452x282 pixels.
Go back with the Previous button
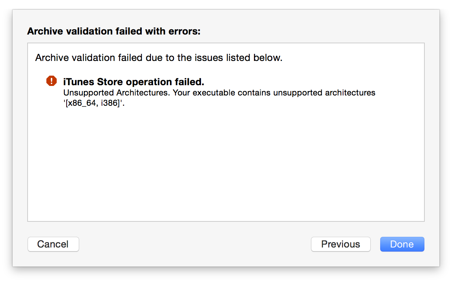pos(340,244)
